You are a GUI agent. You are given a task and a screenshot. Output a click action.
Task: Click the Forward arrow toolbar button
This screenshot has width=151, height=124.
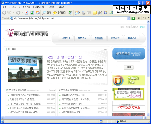click(18, 13)
